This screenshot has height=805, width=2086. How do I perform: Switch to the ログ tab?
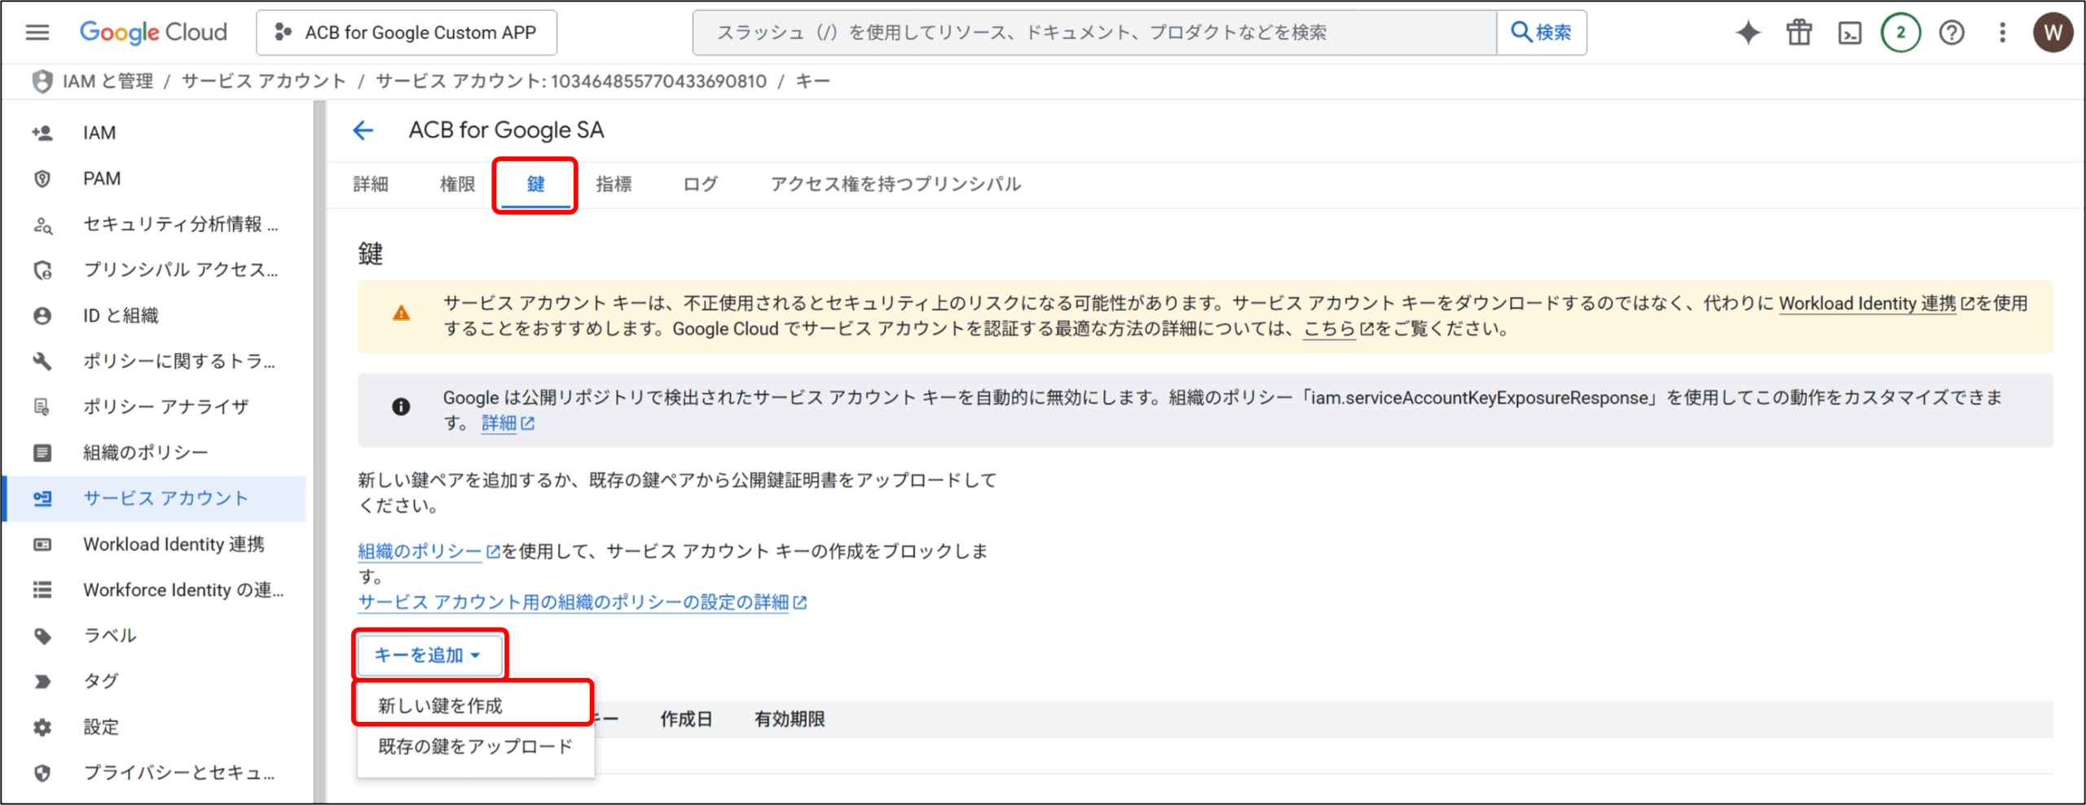pos(700,185)
